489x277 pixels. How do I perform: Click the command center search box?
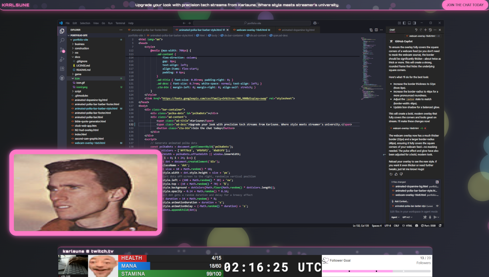pos(252,23)
